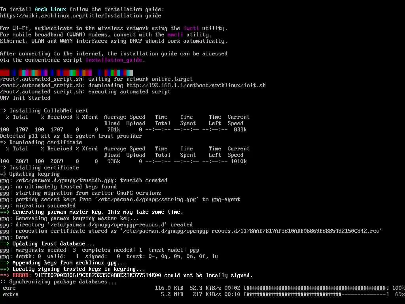Screen dimensions: 405x304
Task: Select 'Appending keys from archlinux.gpg...' line
Action: coord(63,263)
